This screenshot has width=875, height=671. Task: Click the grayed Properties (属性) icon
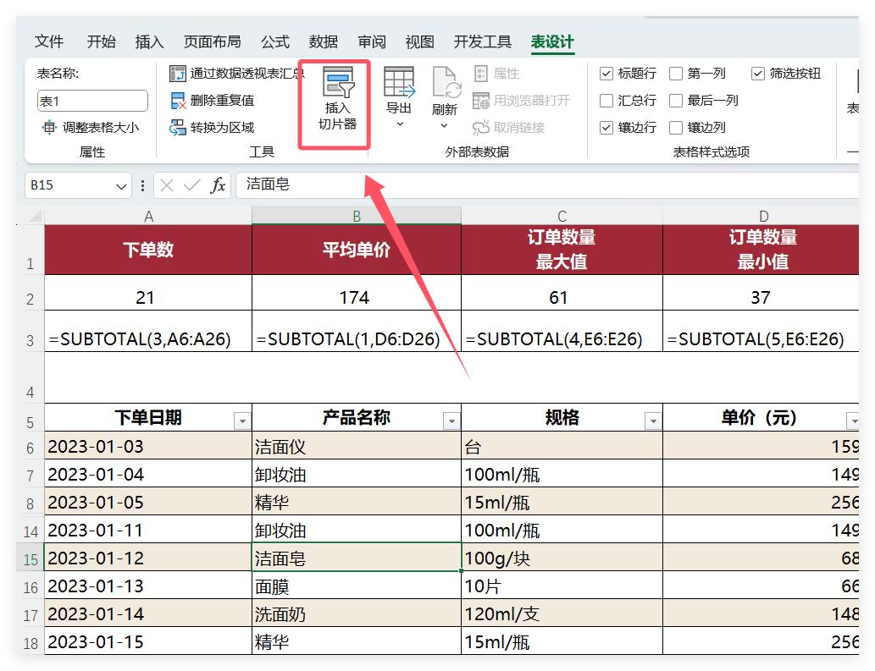click(x=480, y=73)
